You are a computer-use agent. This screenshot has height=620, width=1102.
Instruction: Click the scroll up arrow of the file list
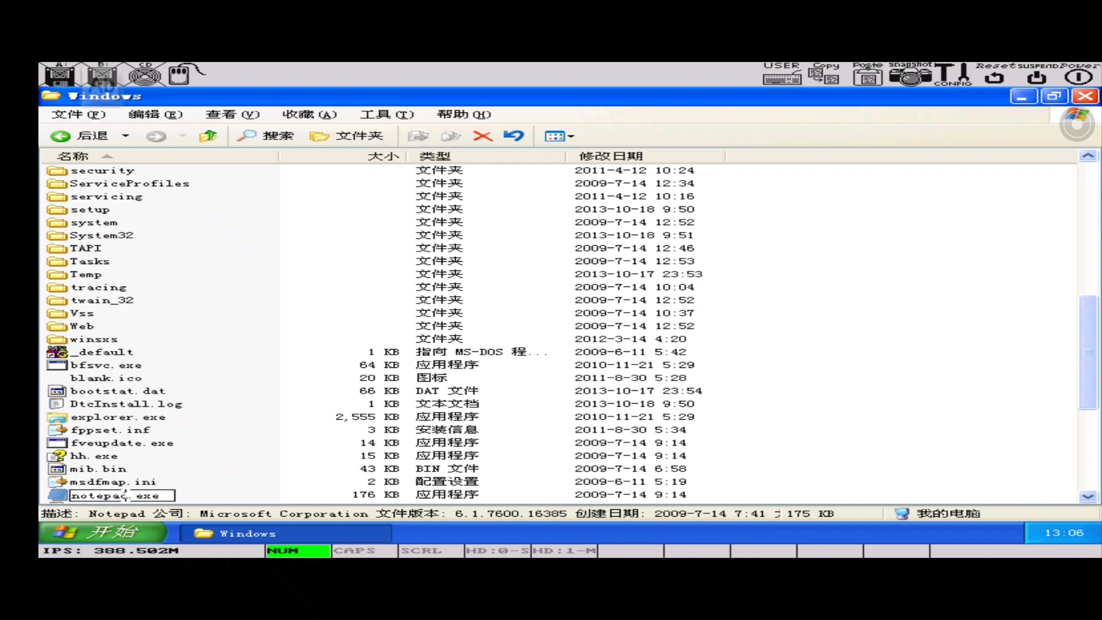[1088, 156]
